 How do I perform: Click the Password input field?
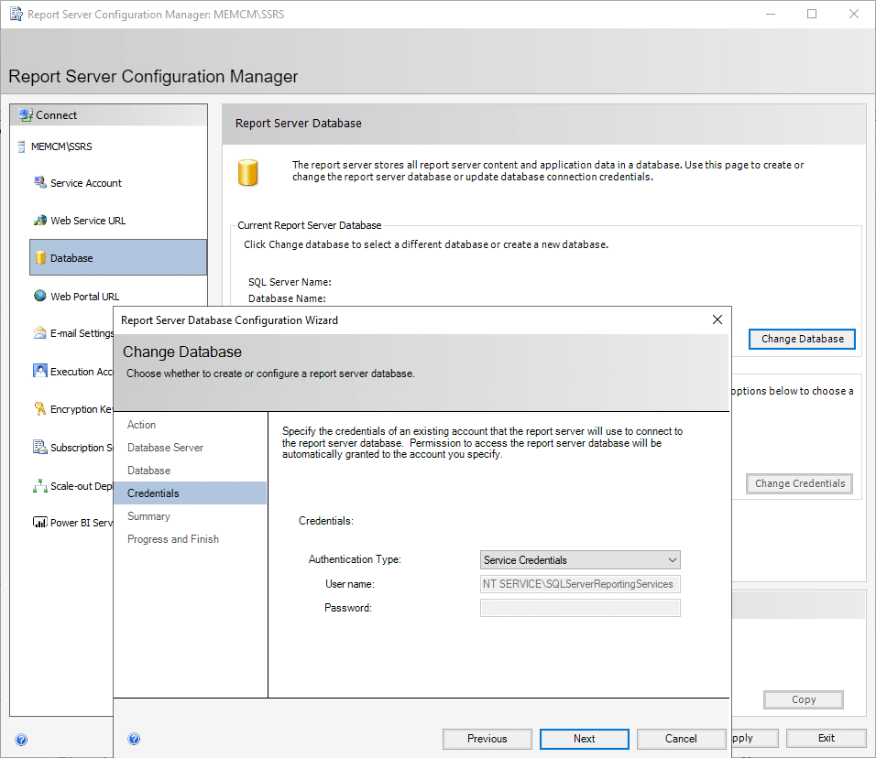click(580, 608)
